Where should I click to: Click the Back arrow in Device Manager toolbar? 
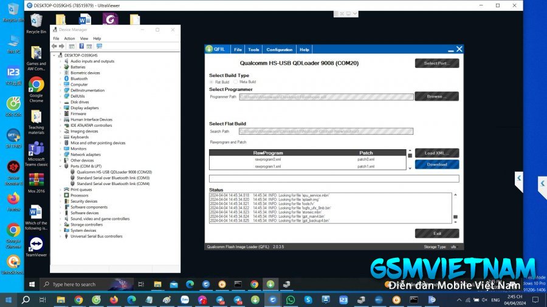(x=54, y=46)
